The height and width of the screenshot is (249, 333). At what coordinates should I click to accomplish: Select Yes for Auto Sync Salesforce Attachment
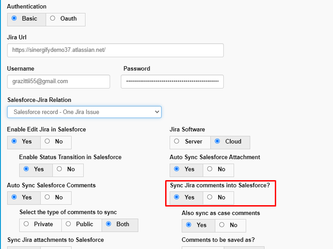(x=176, y=169)
